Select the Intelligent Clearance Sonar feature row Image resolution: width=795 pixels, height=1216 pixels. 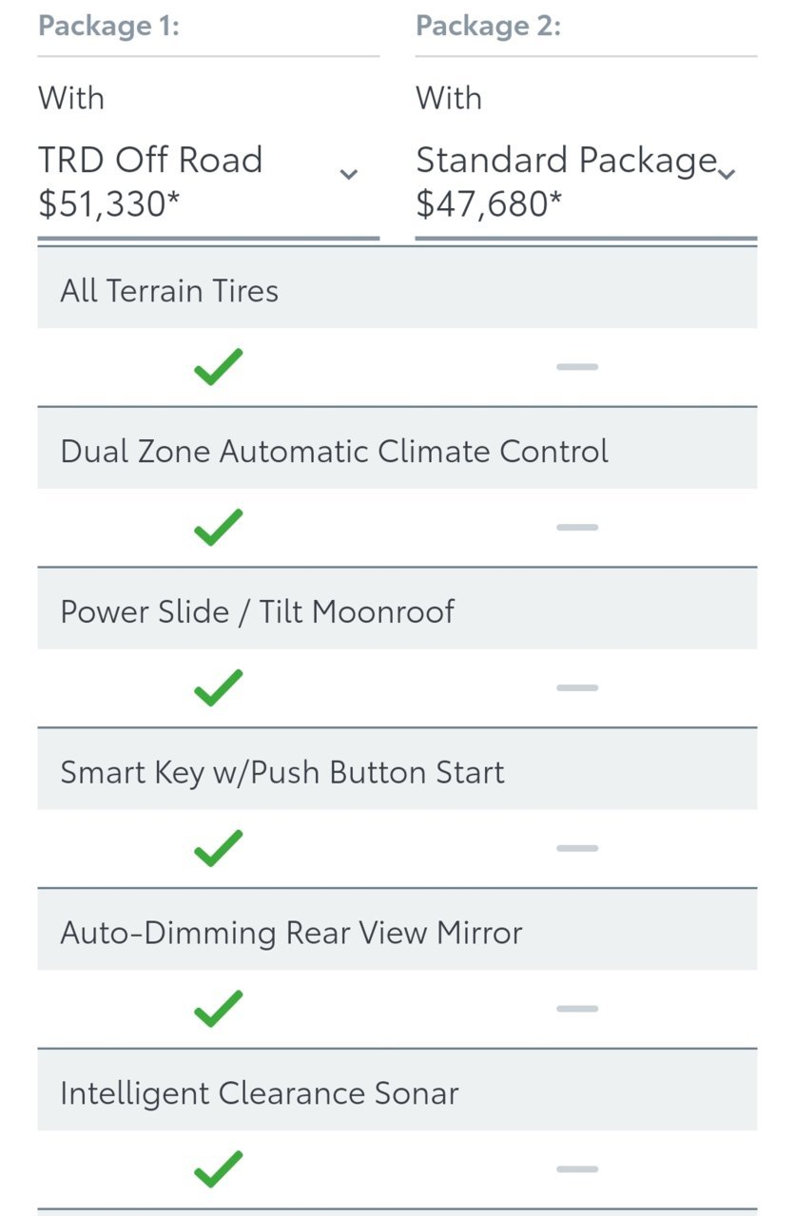397,1092
